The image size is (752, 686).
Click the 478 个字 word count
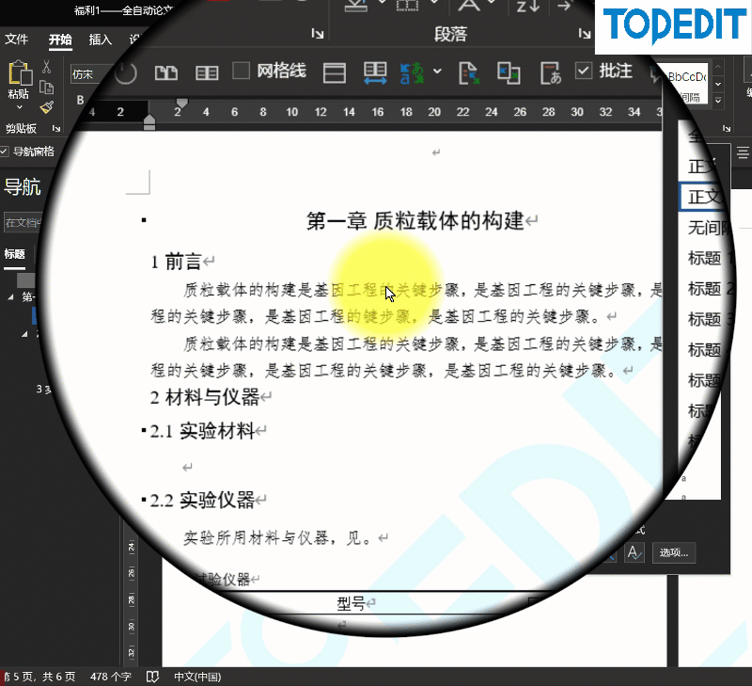pyautogui.click(x=110, y=677)
